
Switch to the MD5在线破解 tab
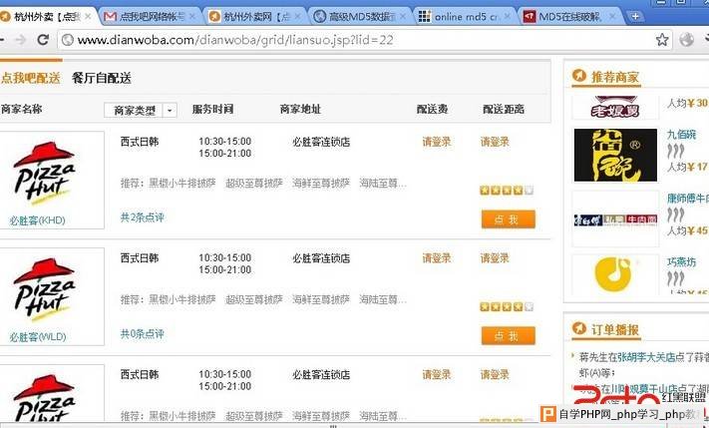point(567,17)
